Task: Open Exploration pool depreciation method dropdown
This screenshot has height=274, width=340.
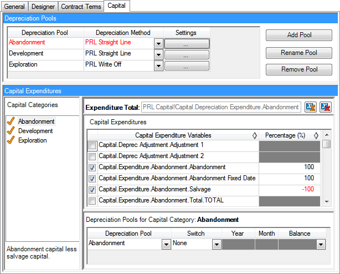Action: point(158,66)
